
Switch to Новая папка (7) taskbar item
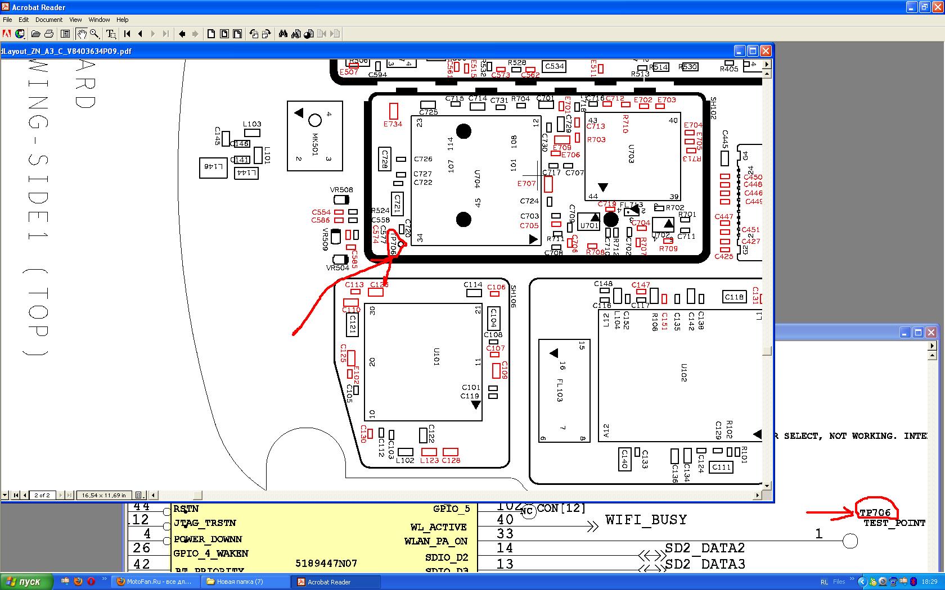(245, 582)
